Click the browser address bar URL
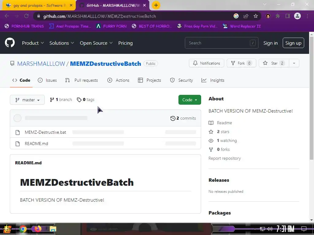314x235 pixels. [x=100, y=16]
